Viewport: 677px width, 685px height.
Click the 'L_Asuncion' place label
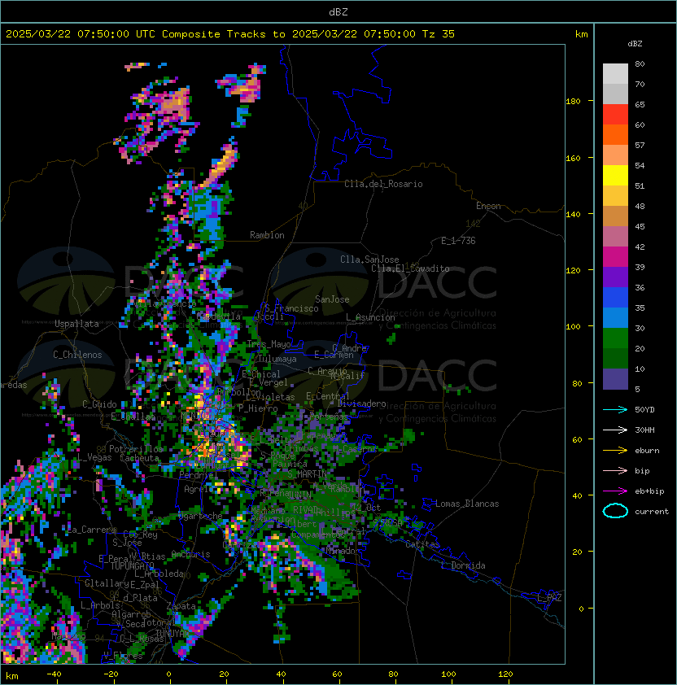click(370, 317)
